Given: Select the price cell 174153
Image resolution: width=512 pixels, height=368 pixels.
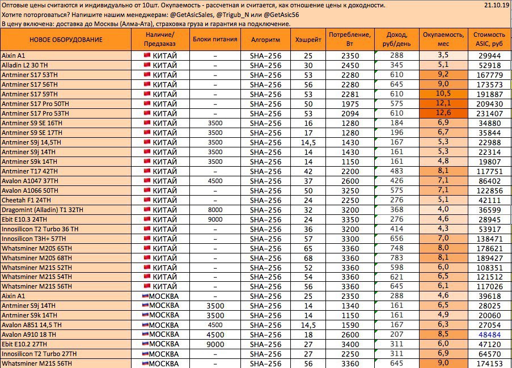Looking at the screenshot, I should (x=489, y=363).
